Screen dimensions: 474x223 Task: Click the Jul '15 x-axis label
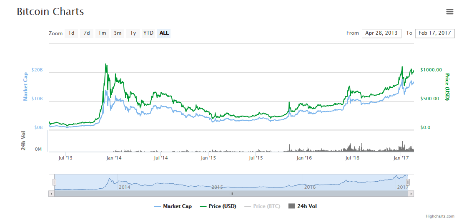click(x=257, y=158)
